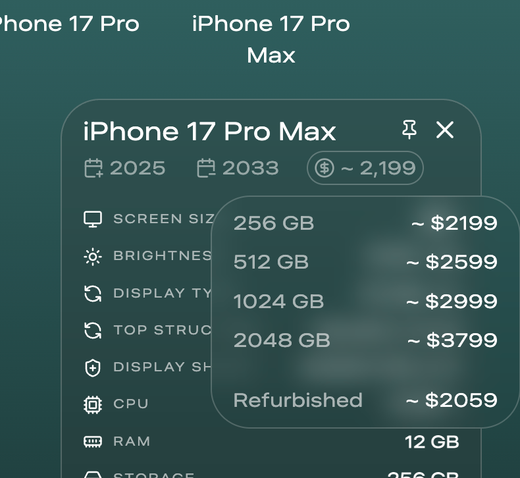
Task: Choose the 1024 GB storage price row
Action: pyautogui.click(x=365, y=302)
